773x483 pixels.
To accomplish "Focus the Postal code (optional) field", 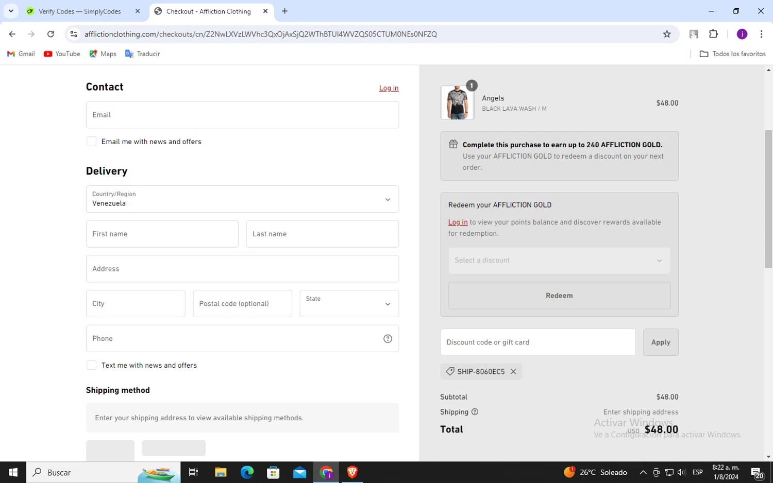I will [242, 303].
